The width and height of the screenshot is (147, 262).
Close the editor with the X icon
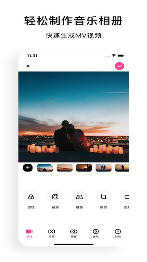click(x=28, y=66)
